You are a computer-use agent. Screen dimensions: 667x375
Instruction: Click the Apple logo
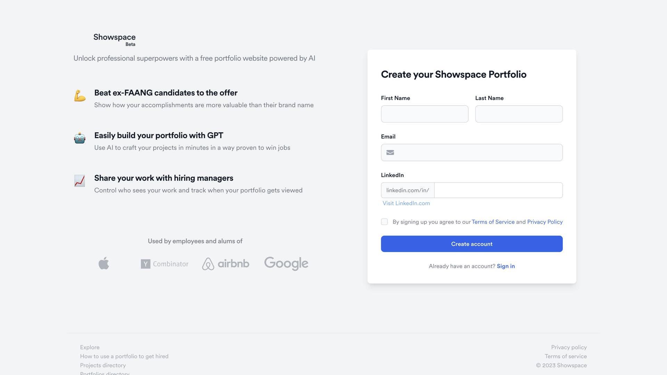[104, 264]
